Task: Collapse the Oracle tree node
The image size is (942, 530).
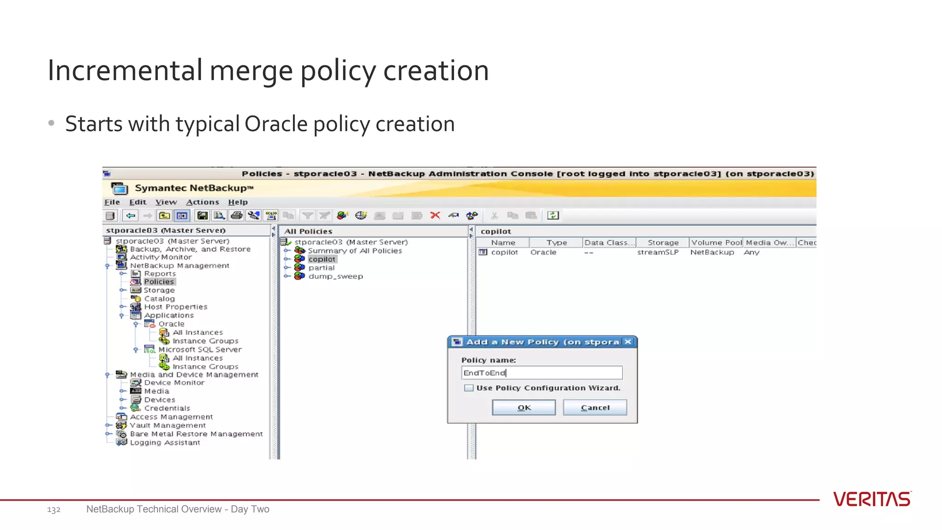Action: pos(136,324)
